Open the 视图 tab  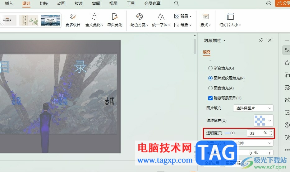tap(113, 3)
